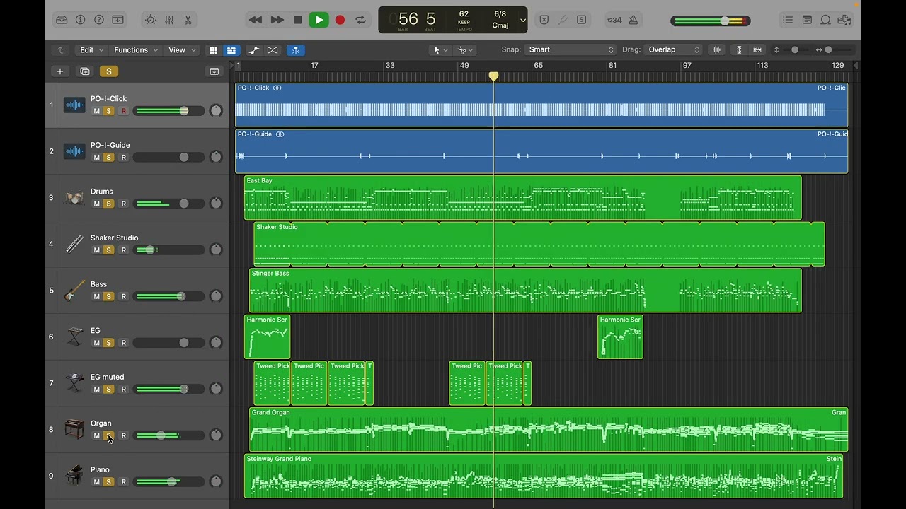Open the Tuner
The width and height of the screenshot is (906, 509).
pos(563,20)
